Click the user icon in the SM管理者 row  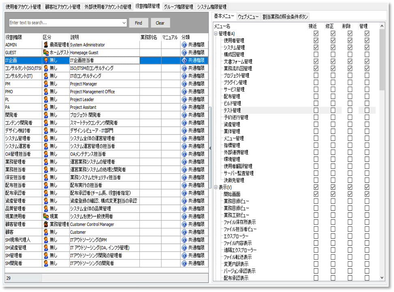click(46, 256)
